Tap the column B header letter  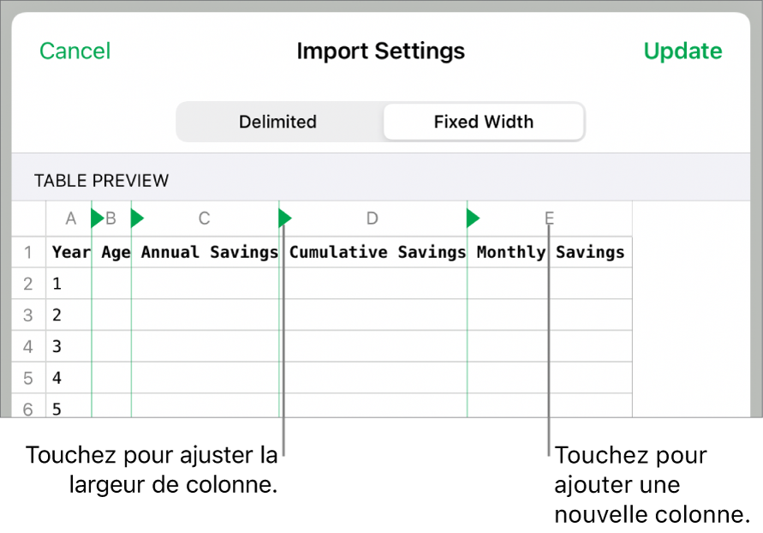tap(110, 219)
